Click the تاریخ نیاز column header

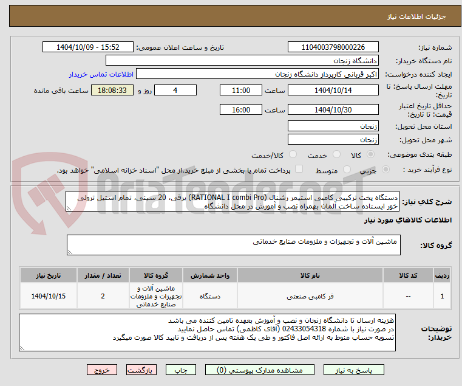coord(49,275)
